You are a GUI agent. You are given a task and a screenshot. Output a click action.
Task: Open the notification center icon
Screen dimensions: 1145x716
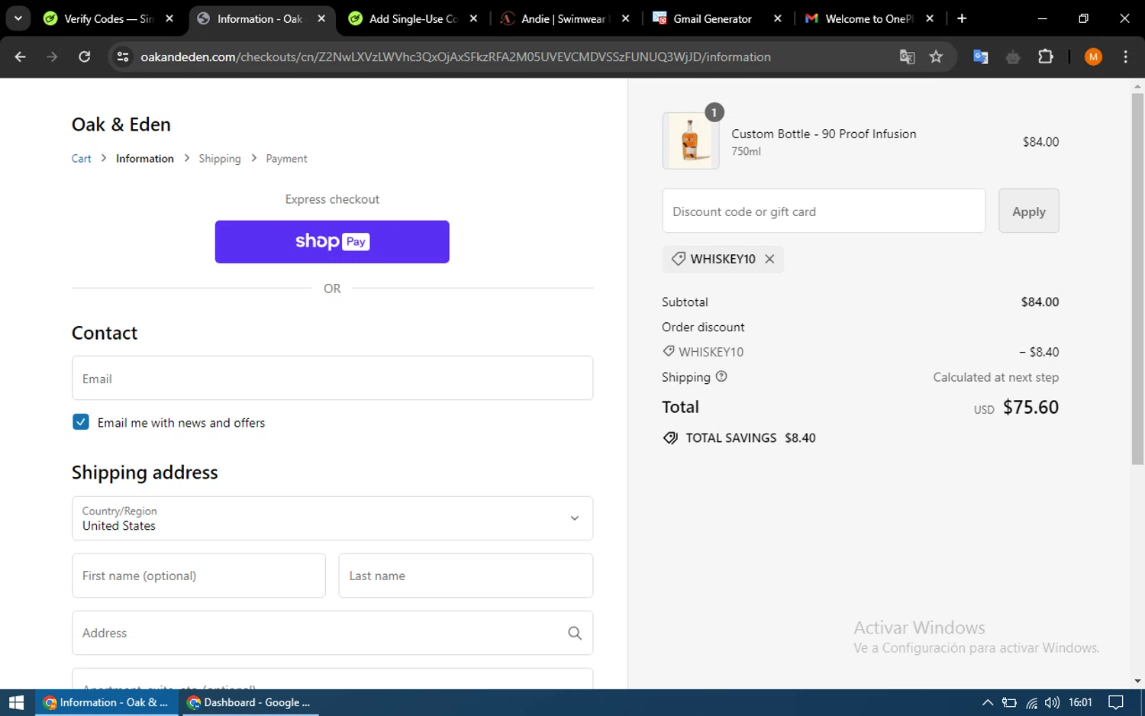click(x=1116, y=702)
